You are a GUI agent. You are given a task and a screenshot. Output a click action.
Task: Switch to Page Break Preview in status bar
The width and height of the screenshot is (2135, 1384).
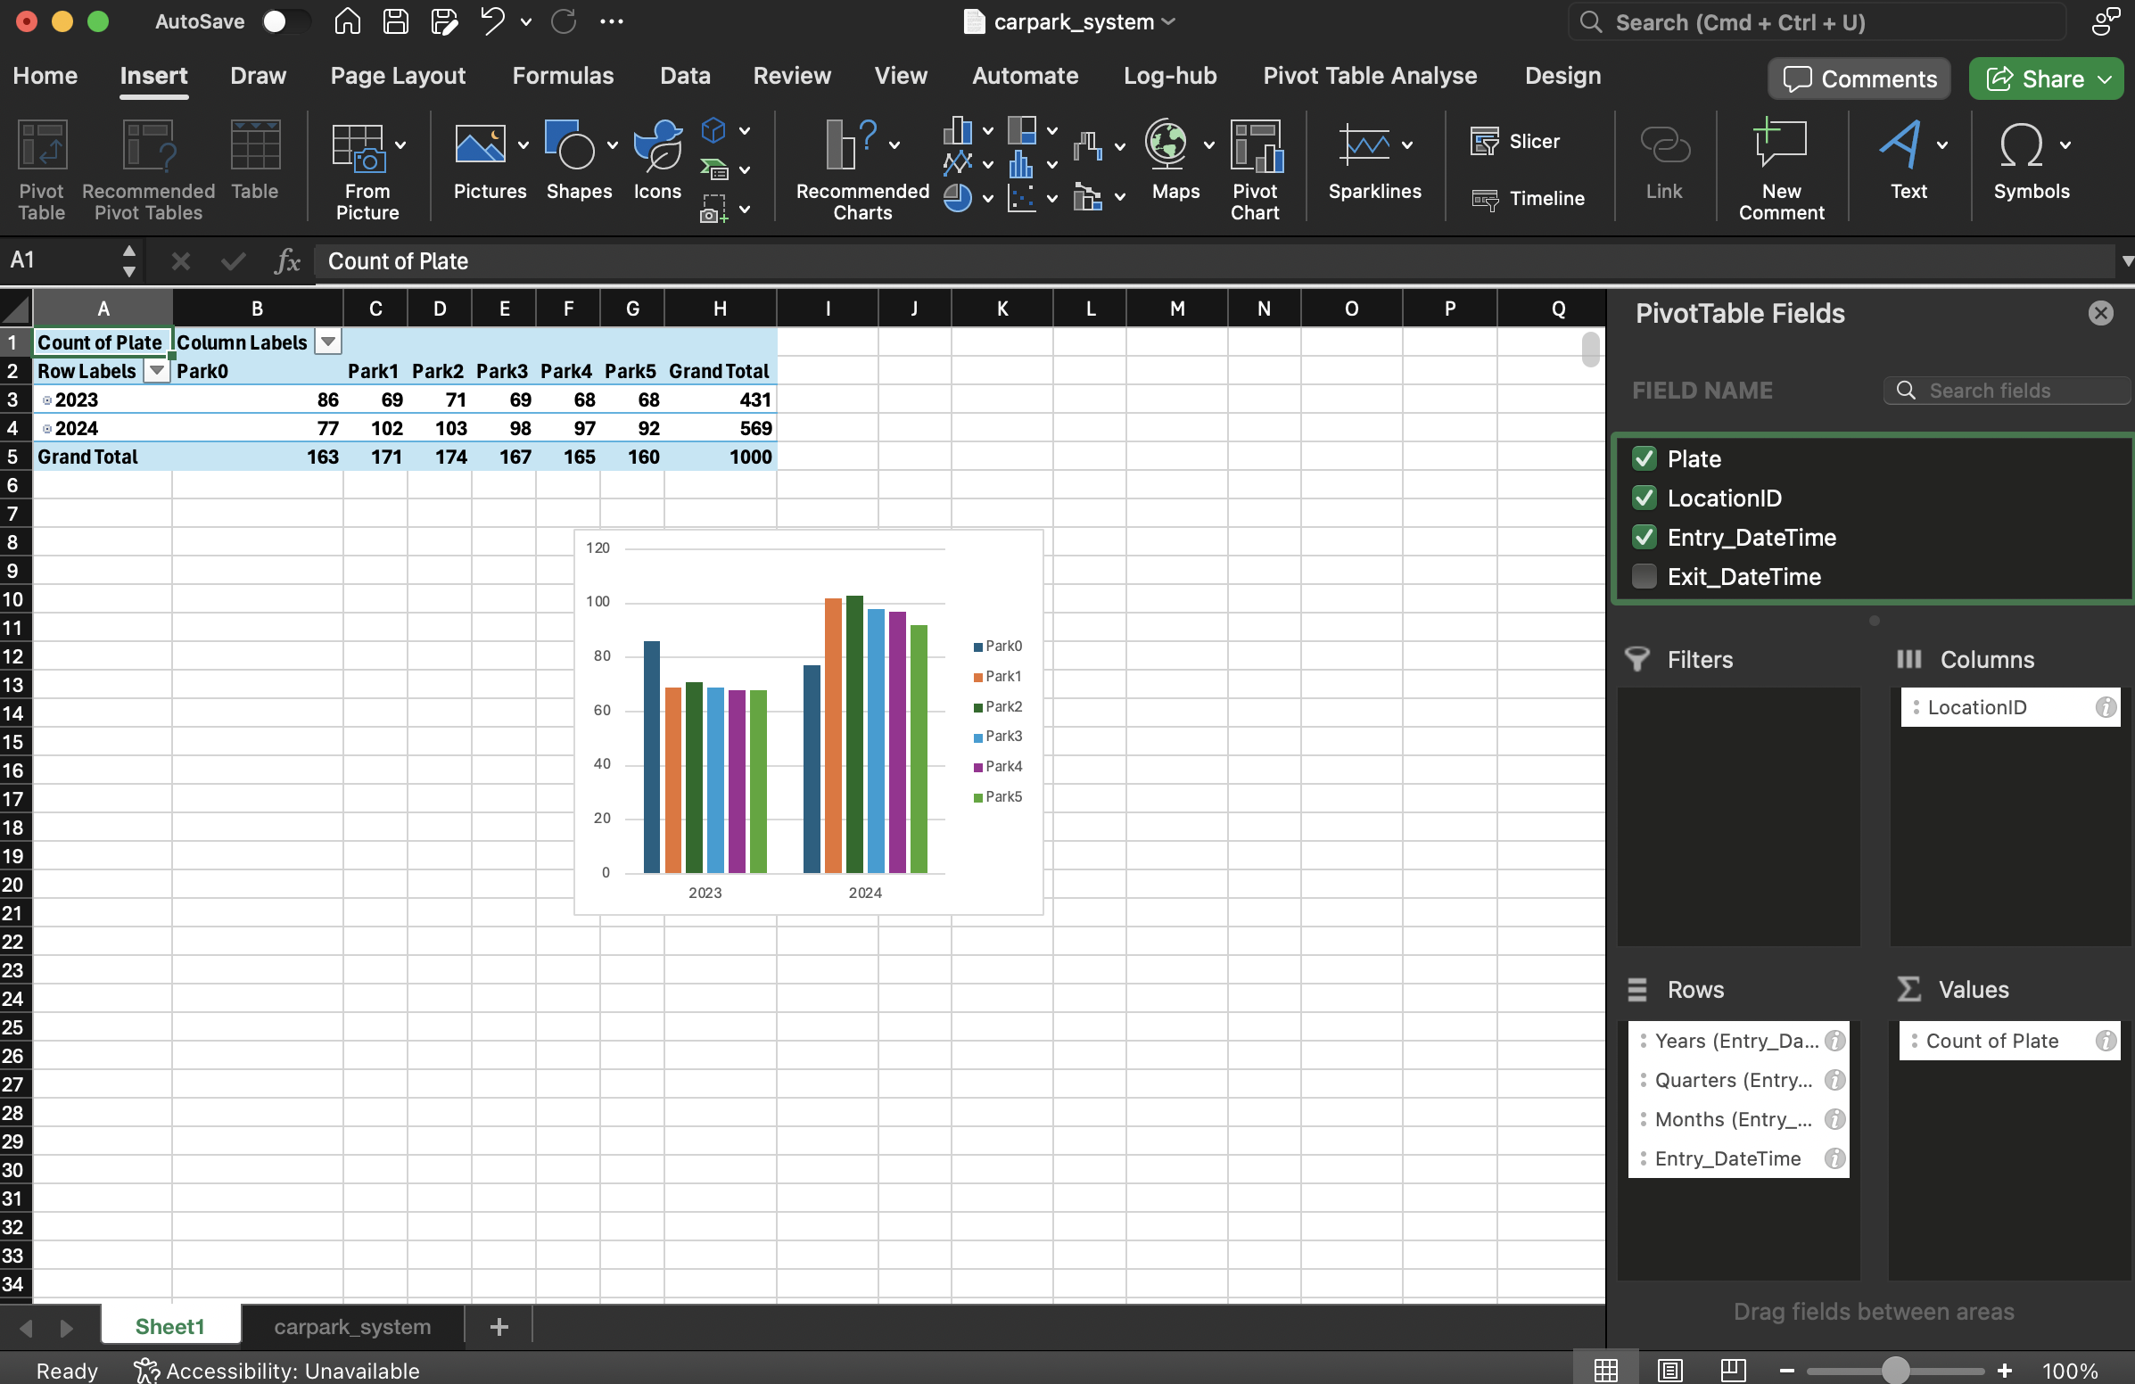point(1733,1370)
